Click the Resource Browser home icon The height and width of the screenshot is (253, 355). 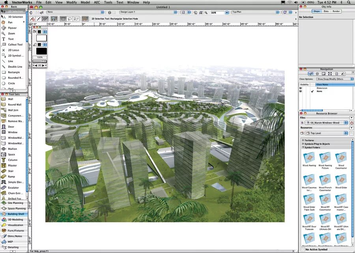pos(351,123)
